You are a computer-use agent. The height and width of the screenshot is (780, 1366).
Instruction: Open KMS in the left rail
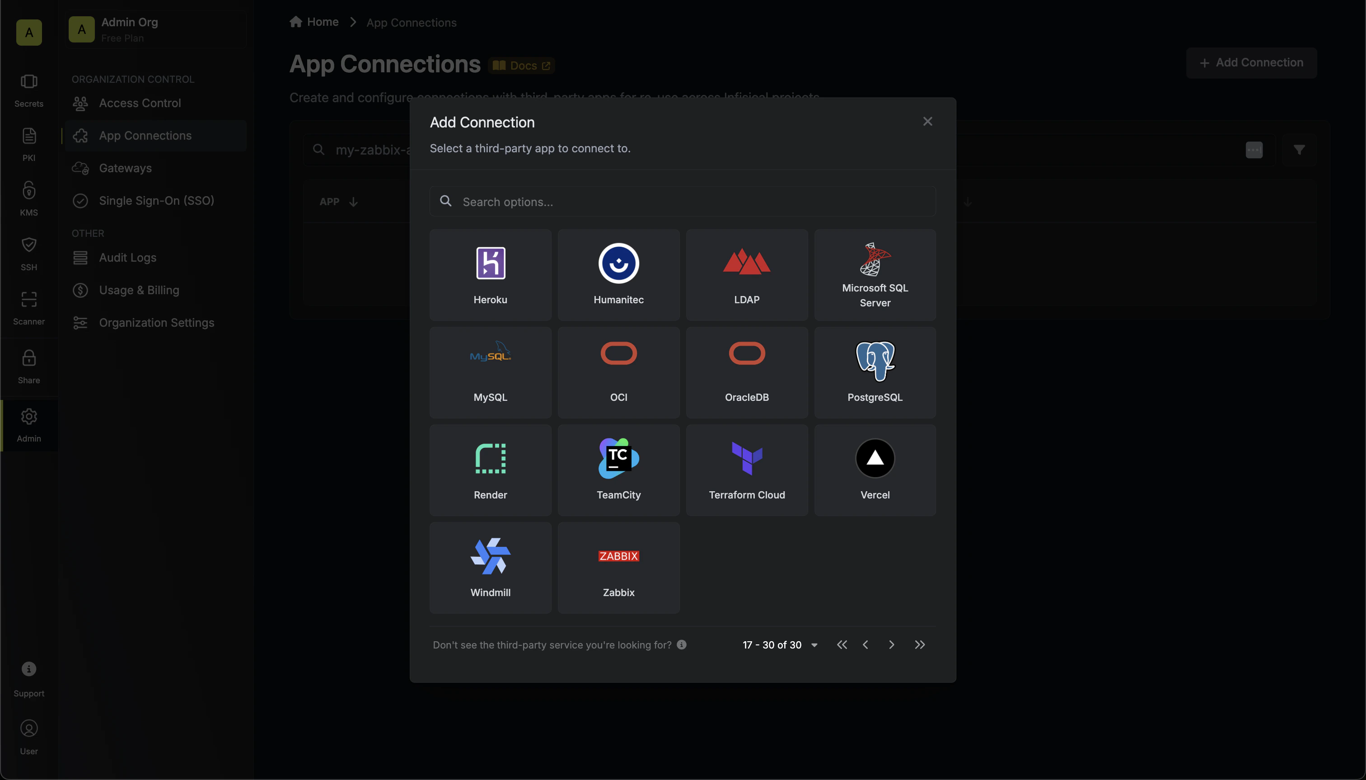click(x=29, y=199)
